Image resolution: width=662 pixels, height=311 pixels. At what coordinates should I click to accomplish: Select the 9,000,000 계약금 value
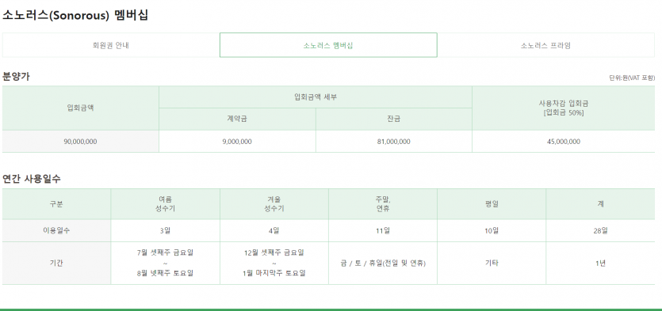click(x=237, y=142)
